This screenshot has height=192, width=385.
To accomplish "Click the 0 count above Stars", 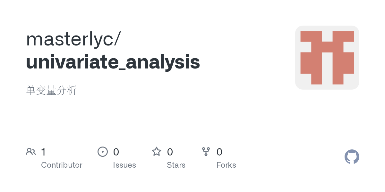I will pyautogui.click(x=170, y=152).
